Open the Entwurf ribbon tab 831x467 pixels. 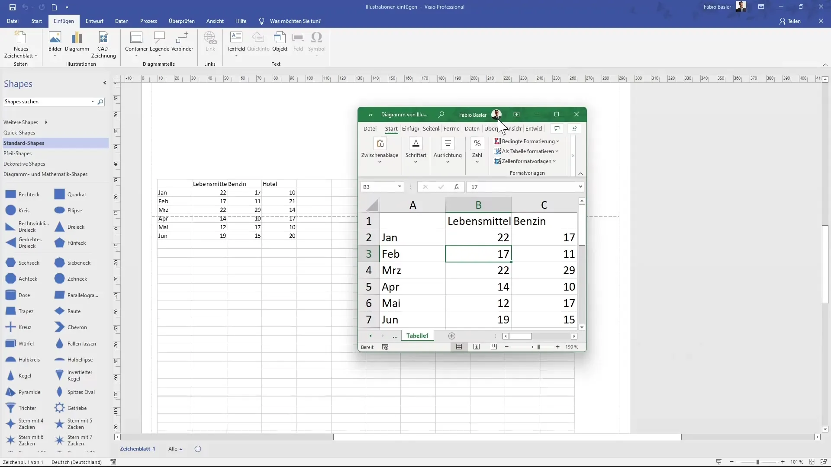click(x=94, y=21)
